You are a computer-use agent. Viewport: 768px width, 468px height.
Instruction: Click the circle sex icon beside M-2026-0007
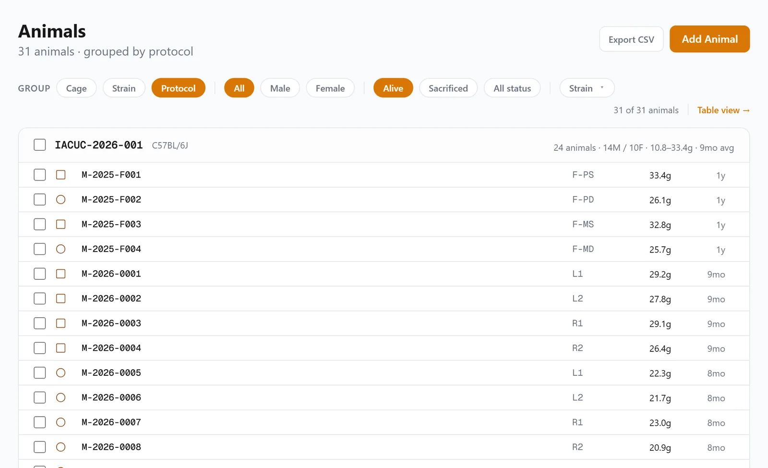coord(60,422)
